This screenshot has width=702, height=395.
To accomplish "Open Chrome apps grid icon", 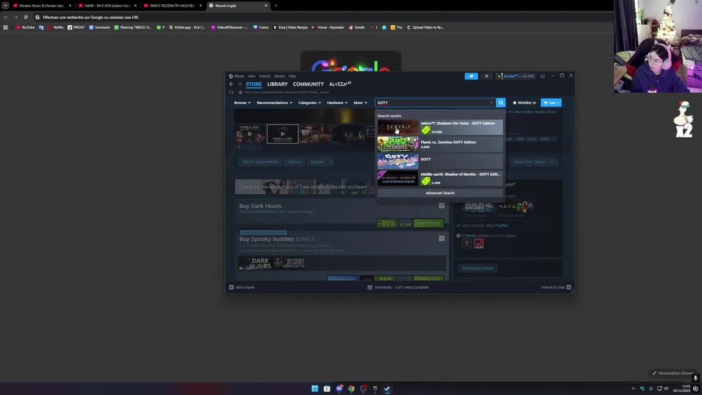I will click(5, 27).
